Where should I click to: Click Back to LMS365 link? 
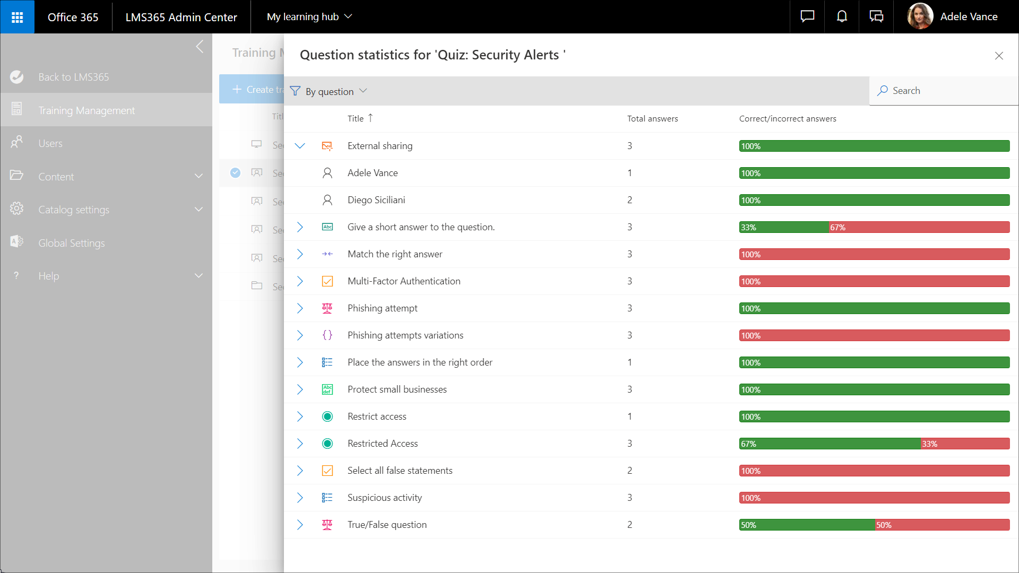[73, 77]
